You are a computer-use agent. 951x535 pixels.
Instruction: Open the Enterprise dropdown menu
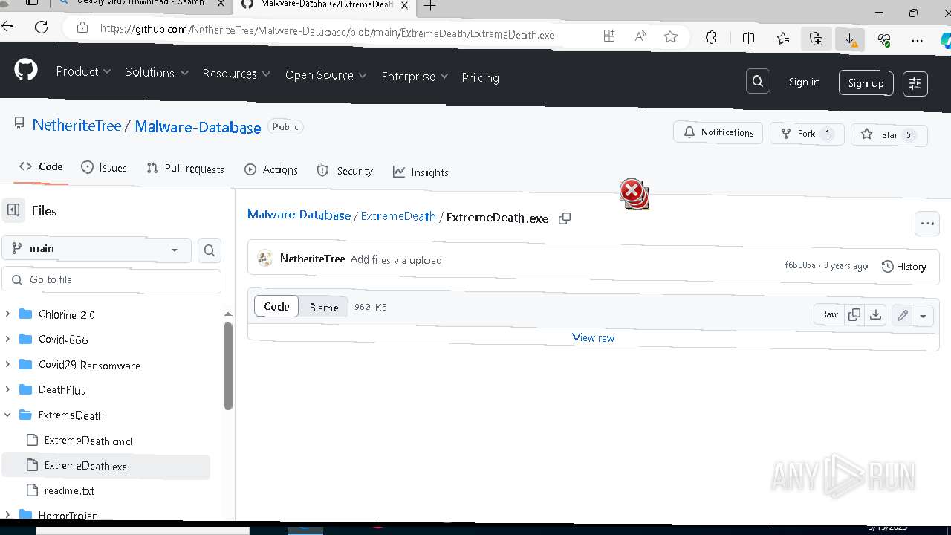[x=415, y=77]
